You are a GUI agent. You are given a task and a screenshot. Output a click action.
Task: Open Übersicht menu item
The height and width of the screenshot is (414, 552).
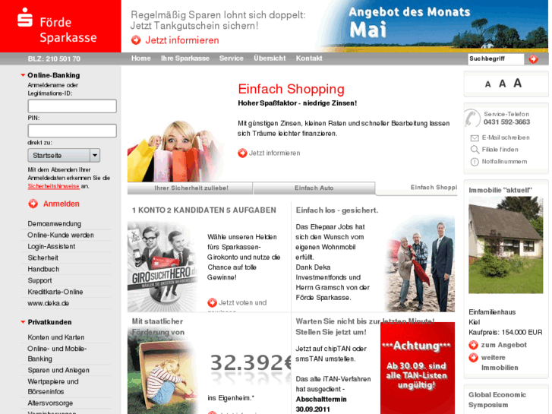(270, 58)
